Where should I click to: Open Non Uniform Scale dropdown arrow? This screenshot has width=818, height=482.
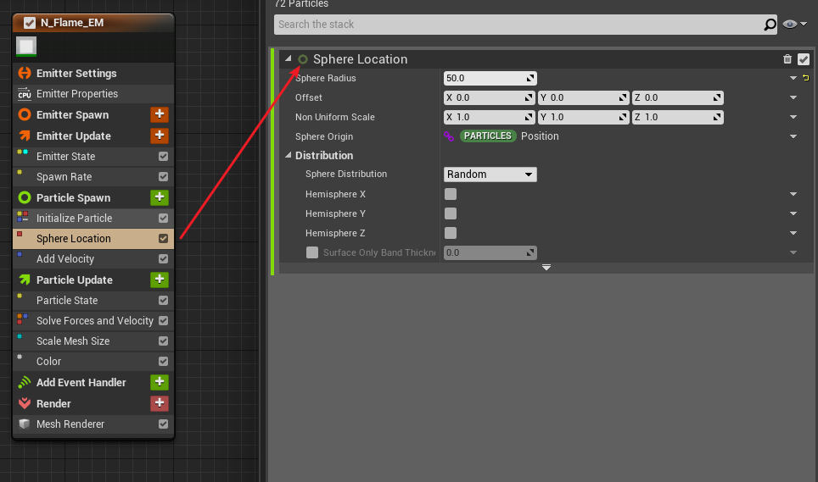click(793, 117)
